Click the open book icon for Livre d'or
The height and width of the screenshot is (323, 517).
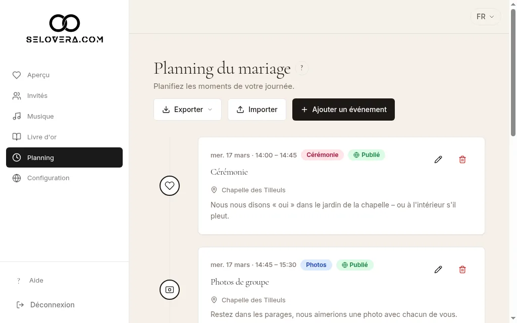(17, 137)
